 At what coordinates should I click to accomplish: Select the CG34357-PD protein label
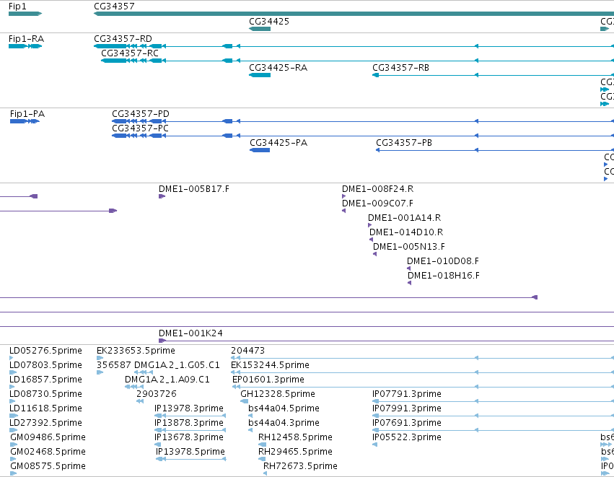tap(141, 114)
